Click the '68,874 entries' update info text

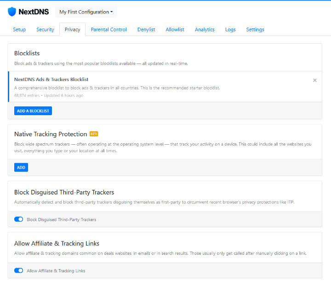point(49,95)
